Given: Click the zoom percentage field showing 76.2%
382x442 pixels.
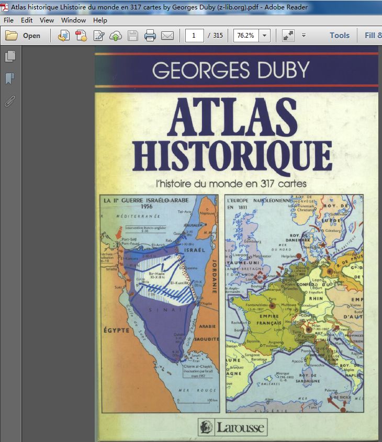Looking at the screenshot, I should (x=246, y=36).
